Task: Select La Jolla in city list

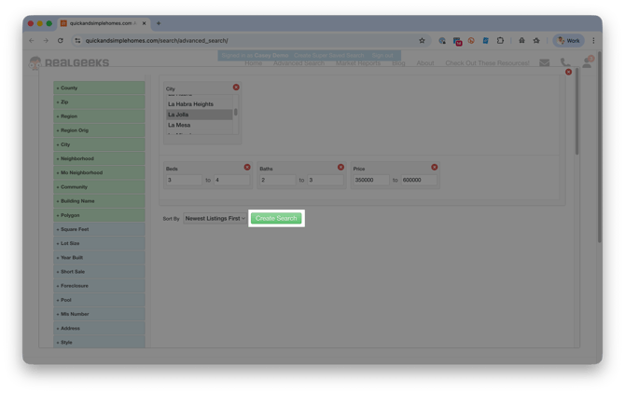Action: pos(200,115)
